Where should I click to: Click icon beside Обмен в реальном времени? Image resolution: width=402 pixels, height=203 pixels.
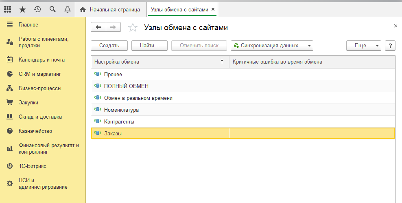(98, 98)
